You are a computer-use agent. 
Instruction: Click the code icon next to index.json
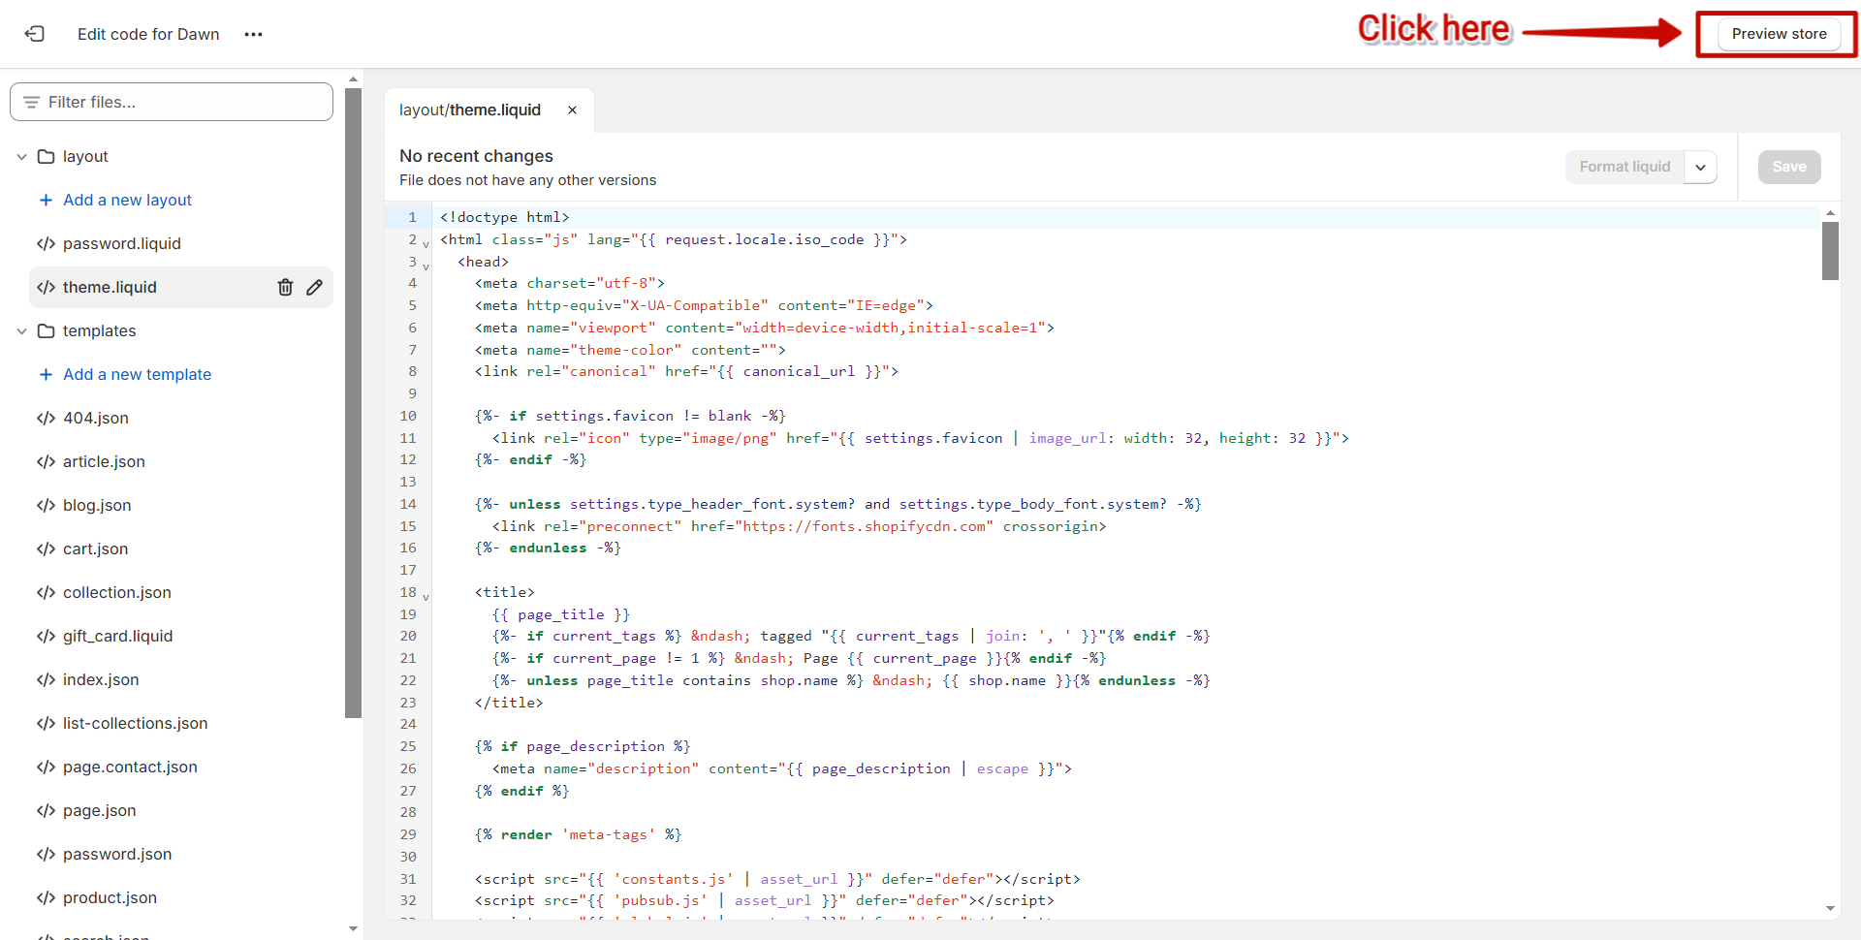tap(46, 679)
